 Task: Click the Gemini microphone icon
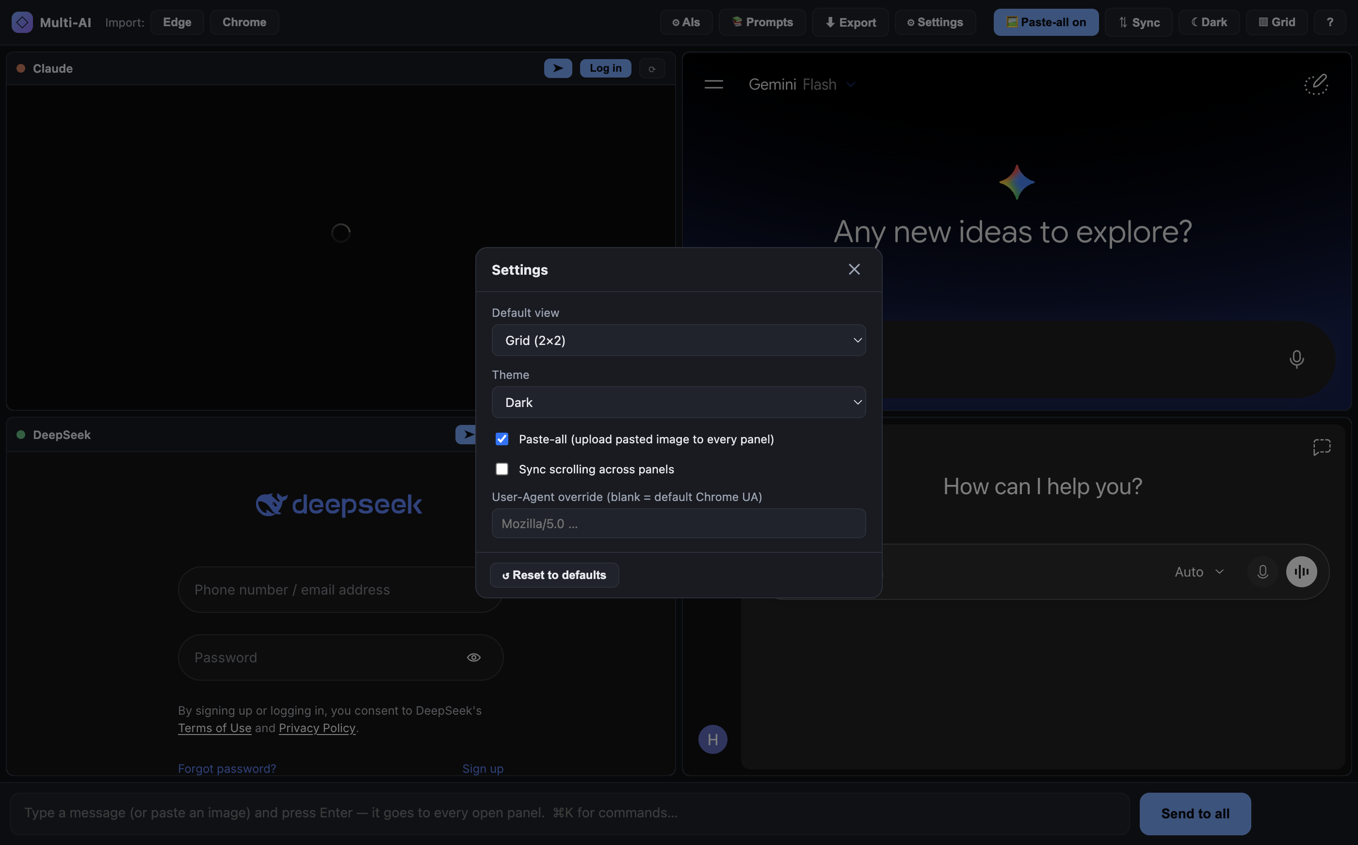point(1296,359)
